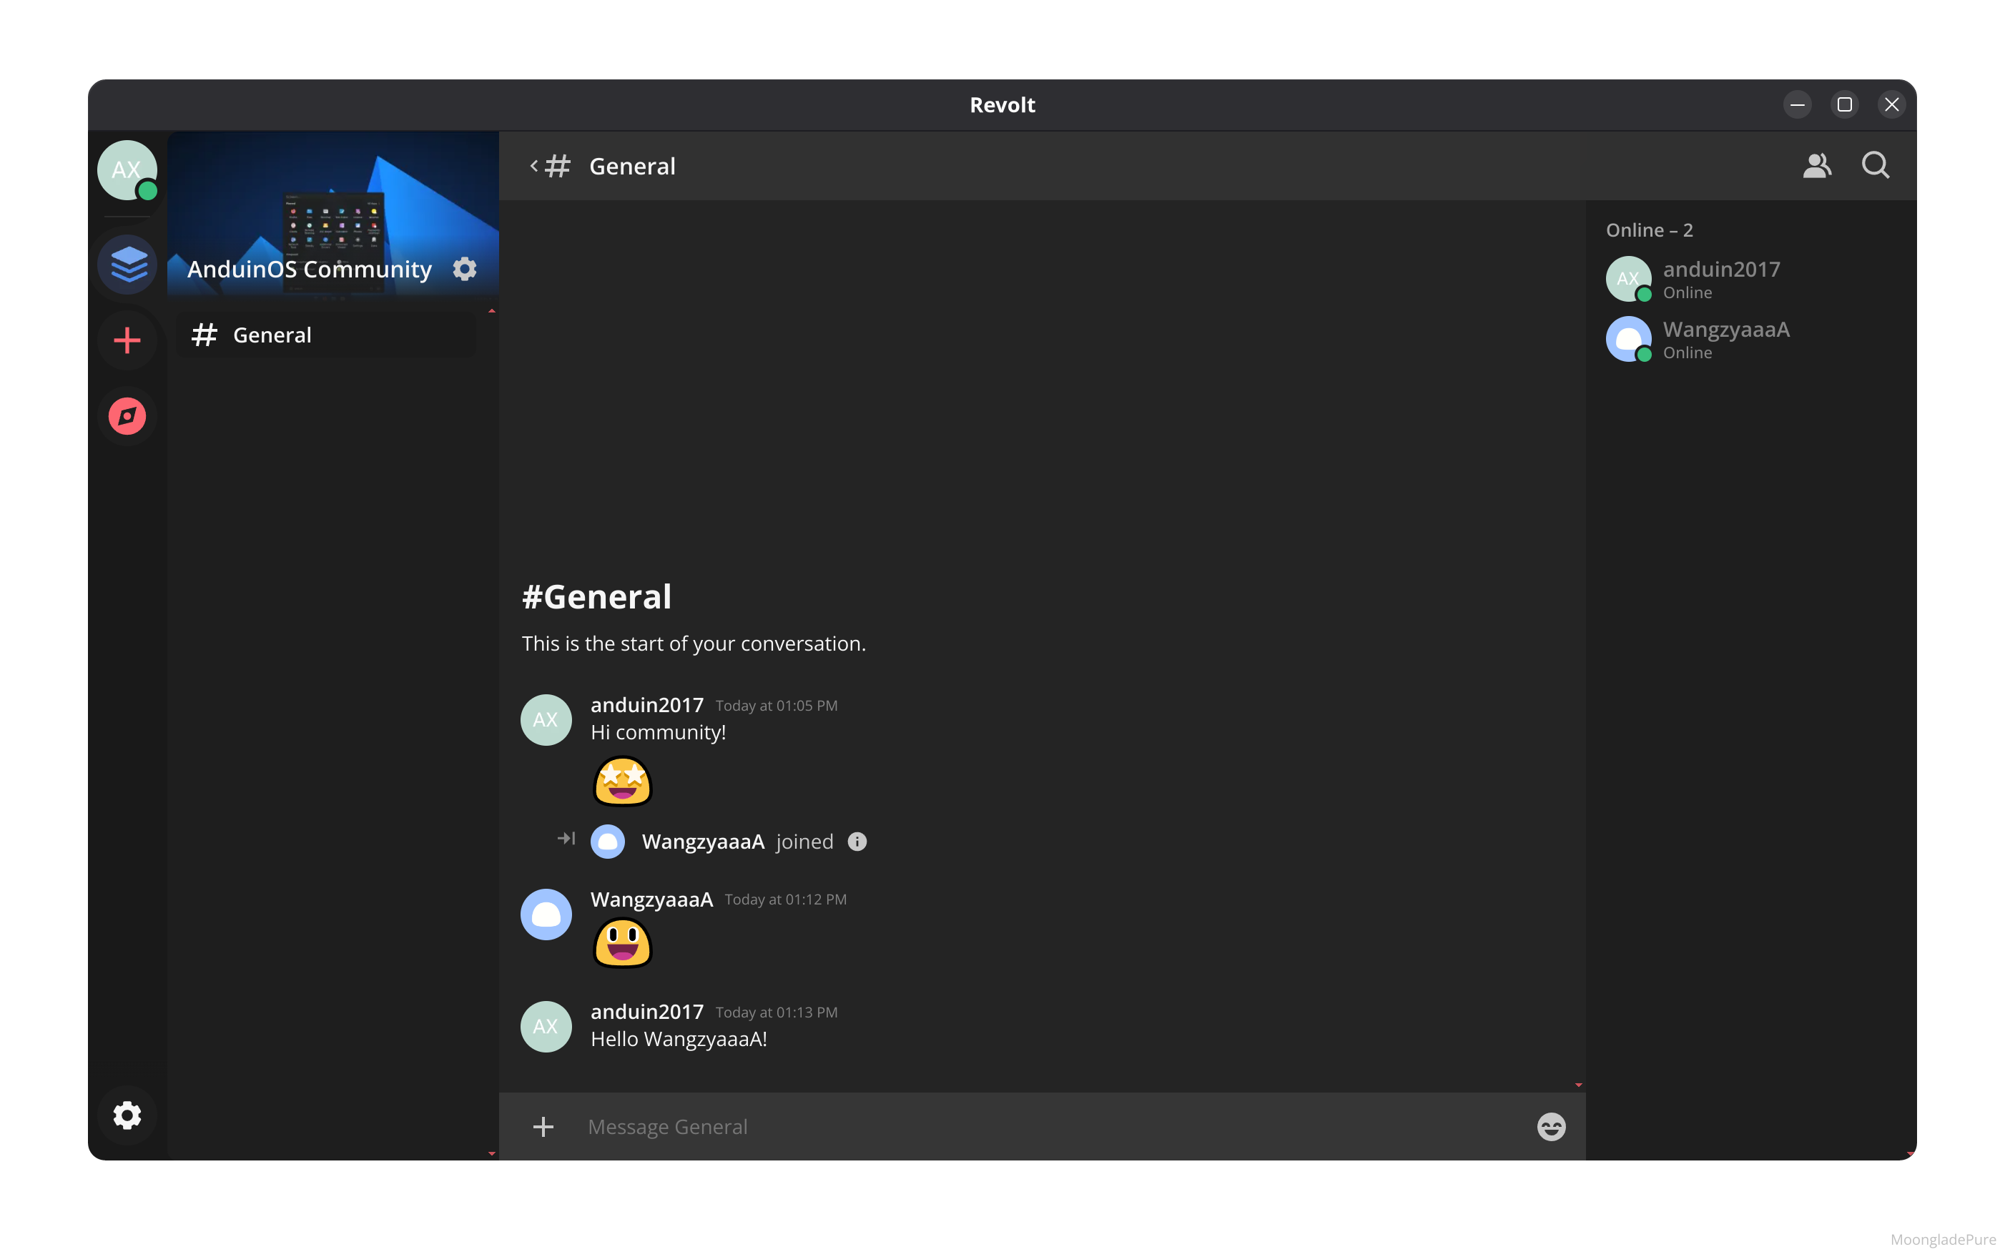The width and height of the screenshot is (2005, 1257).
Task: Click the grinning emoji from WangzyaaaA
Action: [x=623, y=944]
